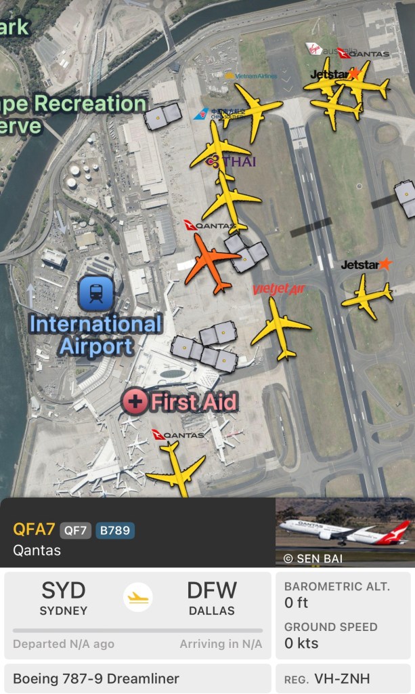Open the Qantas aircraft photo thumbnail

point(345,532)
